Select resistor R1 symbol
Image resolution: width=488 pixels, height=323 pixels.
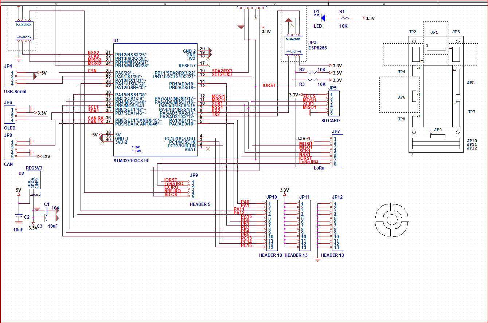[x=344, y=18]
